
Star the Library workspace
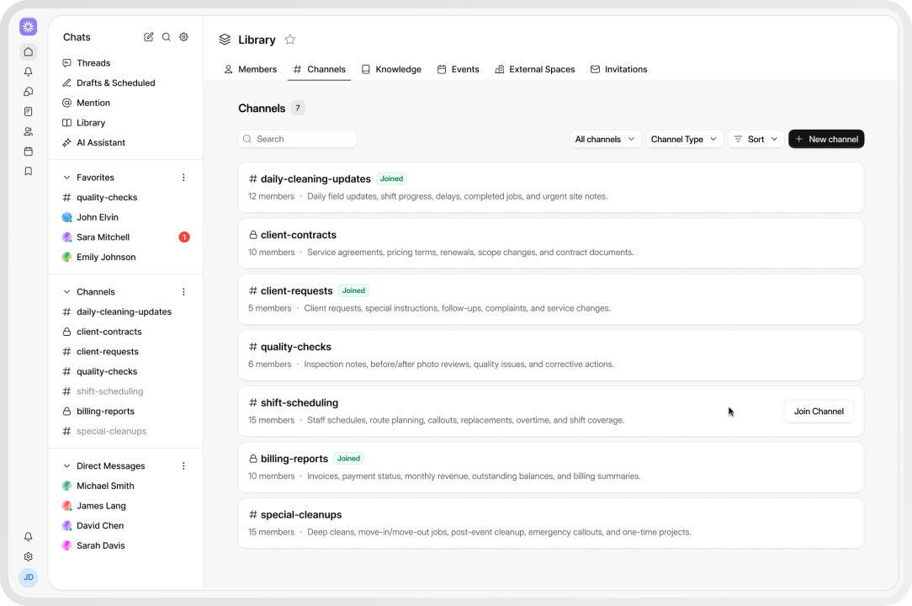click(x=289, y=40)
